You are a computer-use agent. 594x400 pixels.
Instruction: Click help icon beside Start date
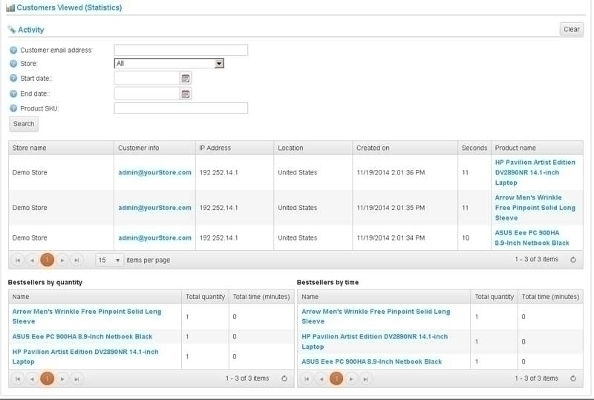coord(13,79)
